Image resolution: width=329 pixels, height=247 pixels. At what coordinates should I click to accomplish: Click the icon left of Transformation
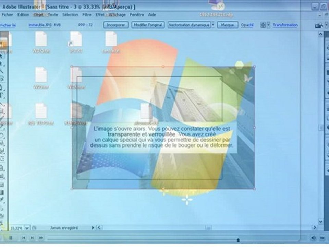point(263,25)
